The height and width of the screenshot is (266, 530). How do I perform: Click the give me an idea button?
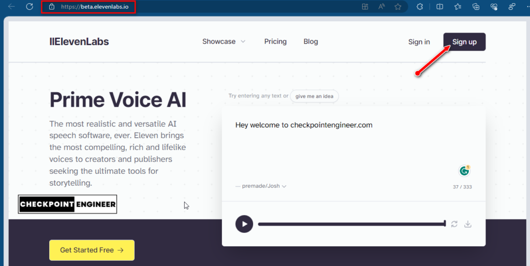(x=314, y=96)
